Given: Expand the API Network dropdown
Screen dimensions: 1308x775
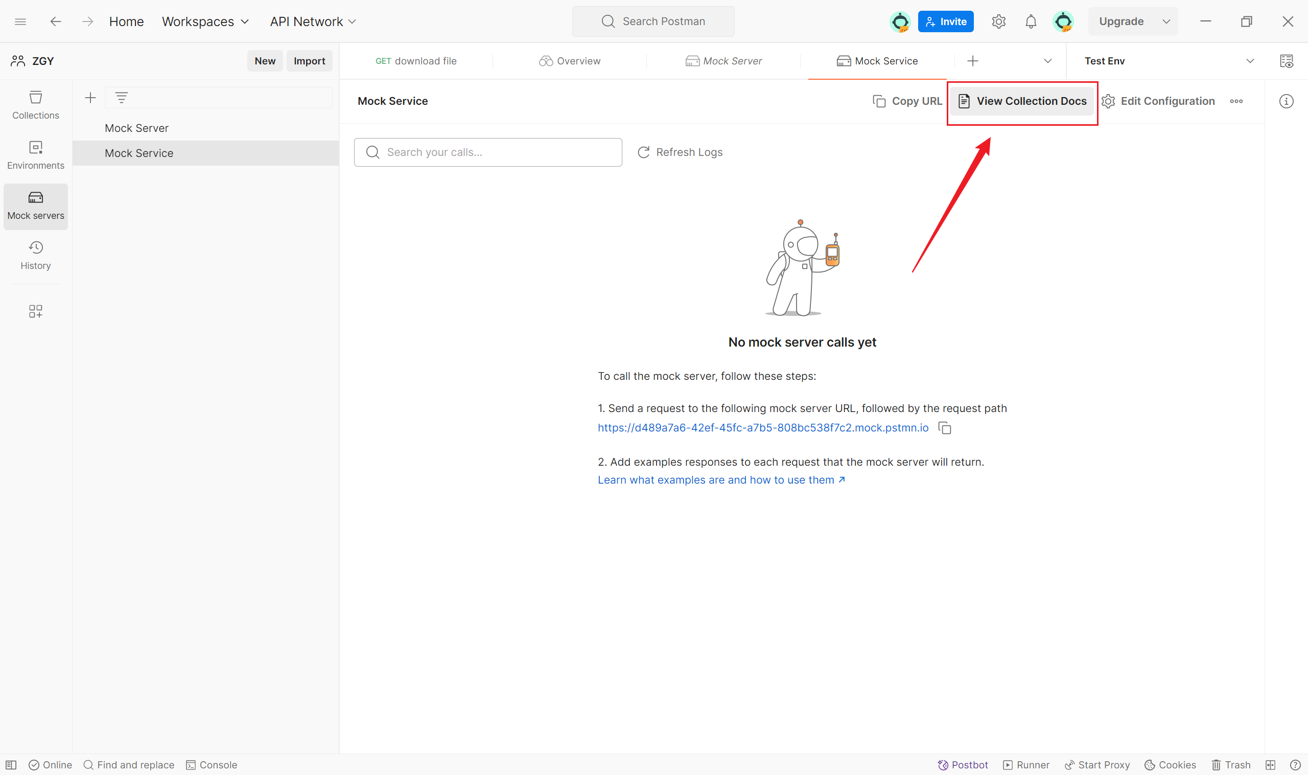Looking at the screenshot, I should pos(313,21).
